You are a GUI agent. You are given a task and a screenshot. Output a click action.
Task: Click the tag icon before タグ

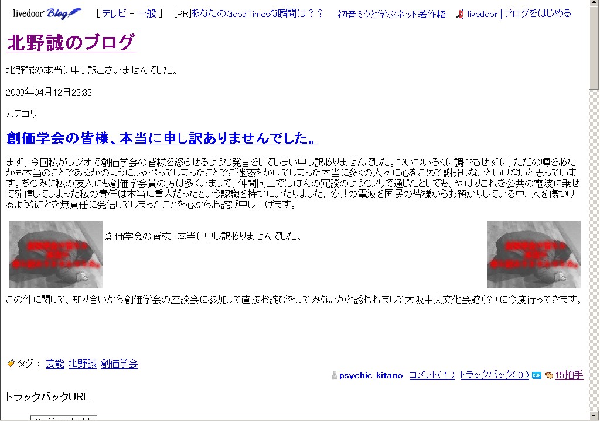tap(11, 363)
